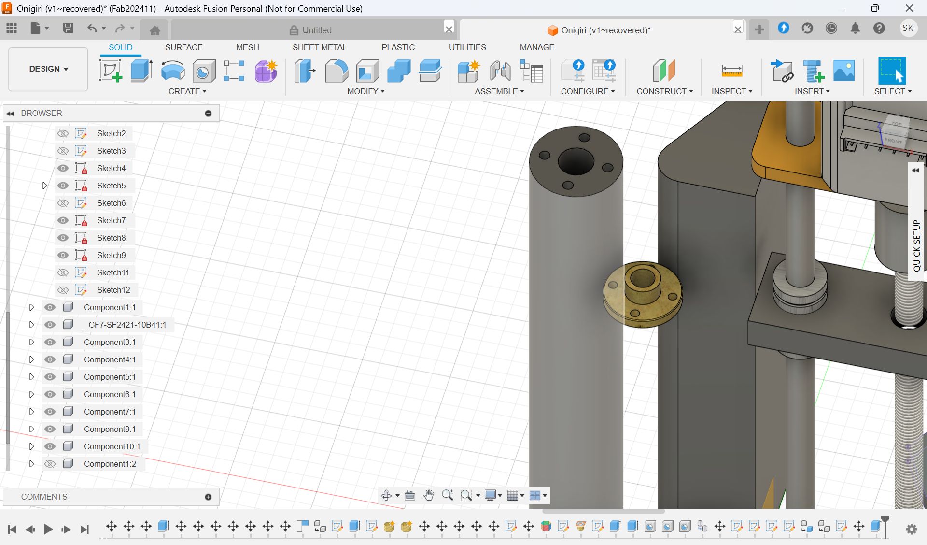927x545 pixels.
Task: Expand the Sketch5 tree node
Action: (x=44, y=186)
